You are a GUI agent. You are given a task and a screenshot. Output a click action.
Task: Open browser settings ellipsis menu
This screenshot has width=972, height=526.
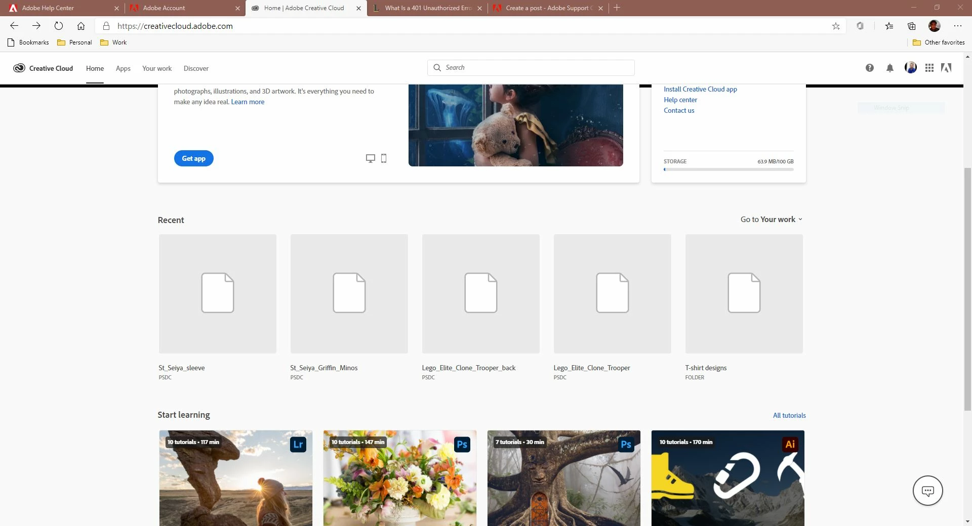click(x=957, y=26)
